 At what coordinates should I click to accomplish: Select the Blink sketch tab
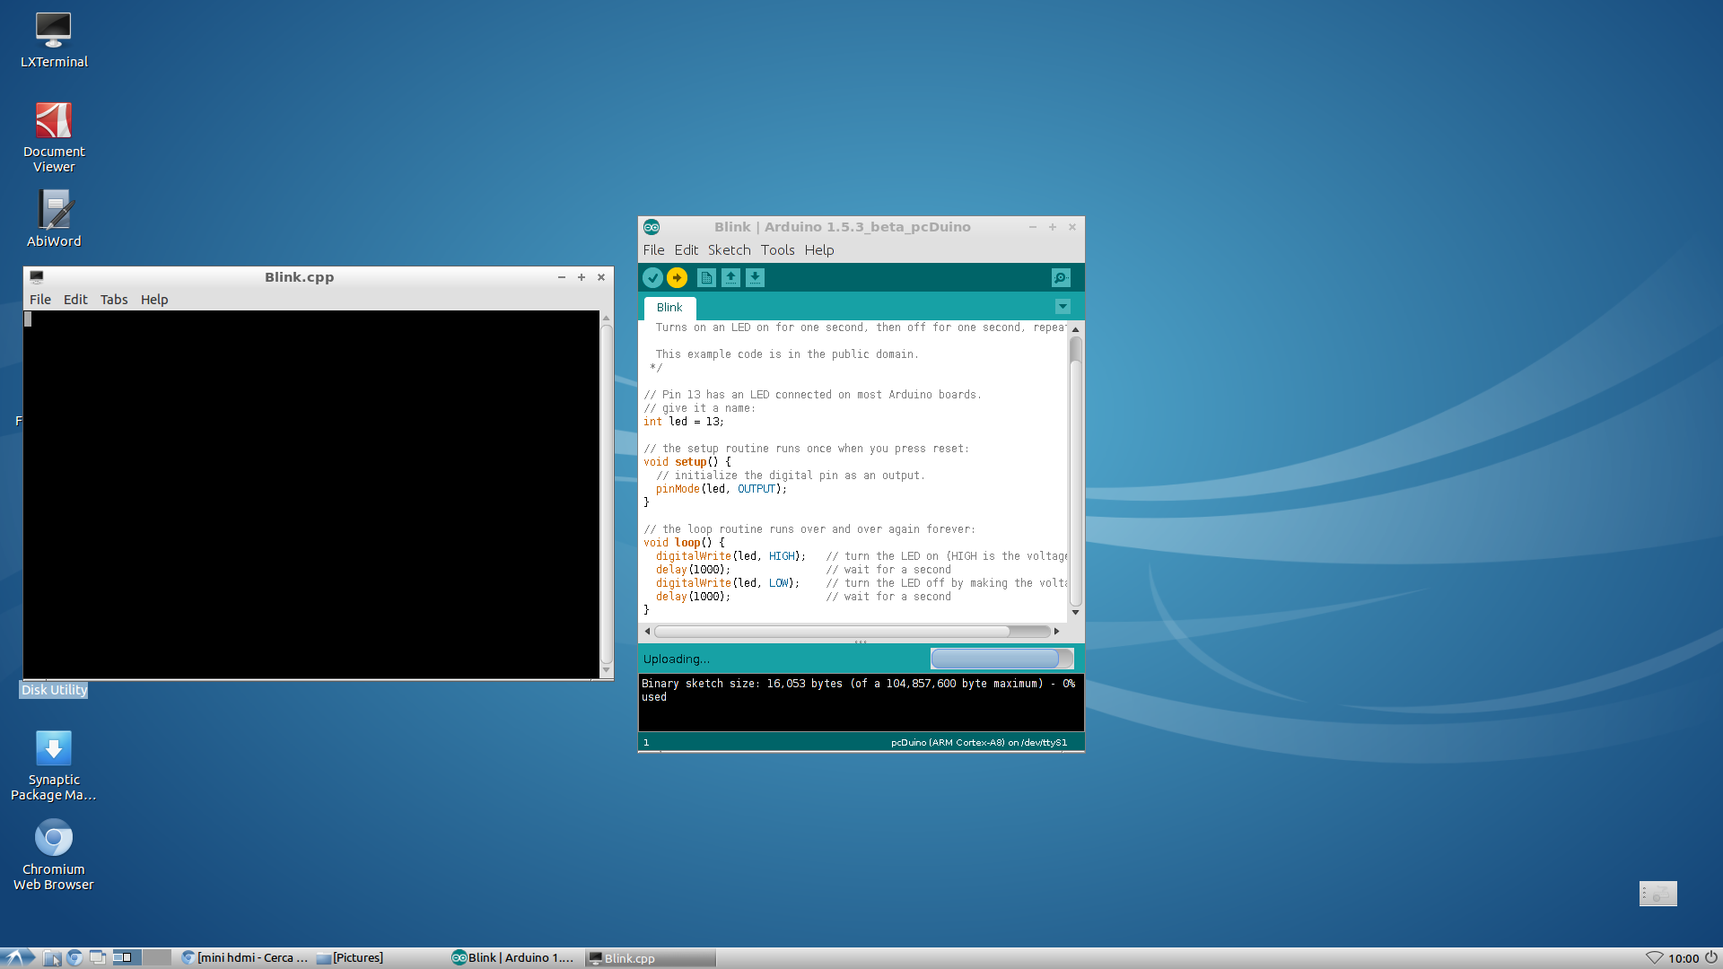pyautogui.click(x=669, y=308)
